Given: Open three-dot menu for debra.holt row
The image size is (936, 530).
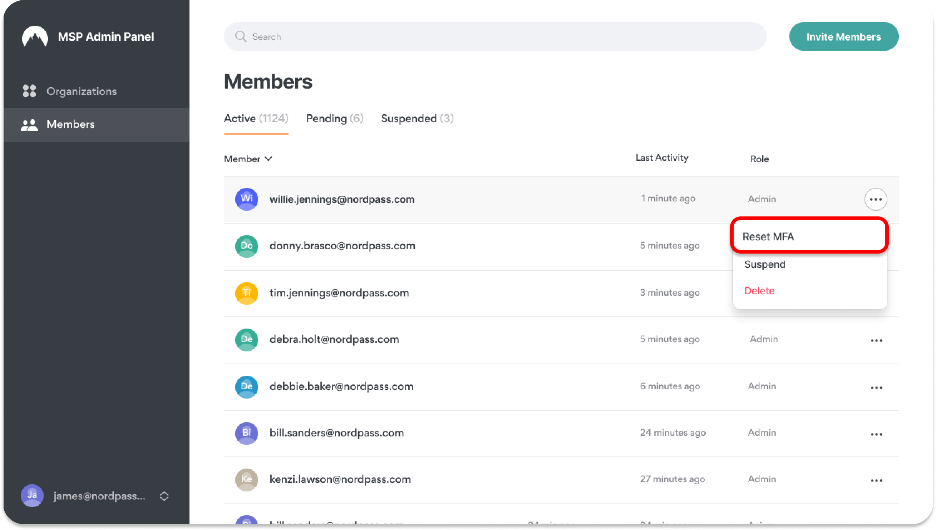Looking at the screenshot, I should [876, 341].
